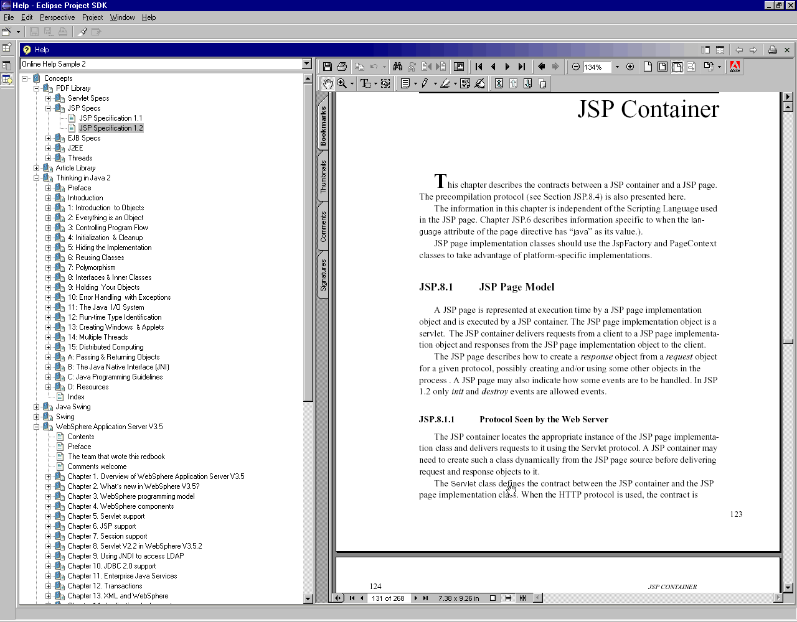The image size is (797, 622).
Task: Collapse WebSphere Application Server V3.5 node
Action: click(x=37, y=427)
